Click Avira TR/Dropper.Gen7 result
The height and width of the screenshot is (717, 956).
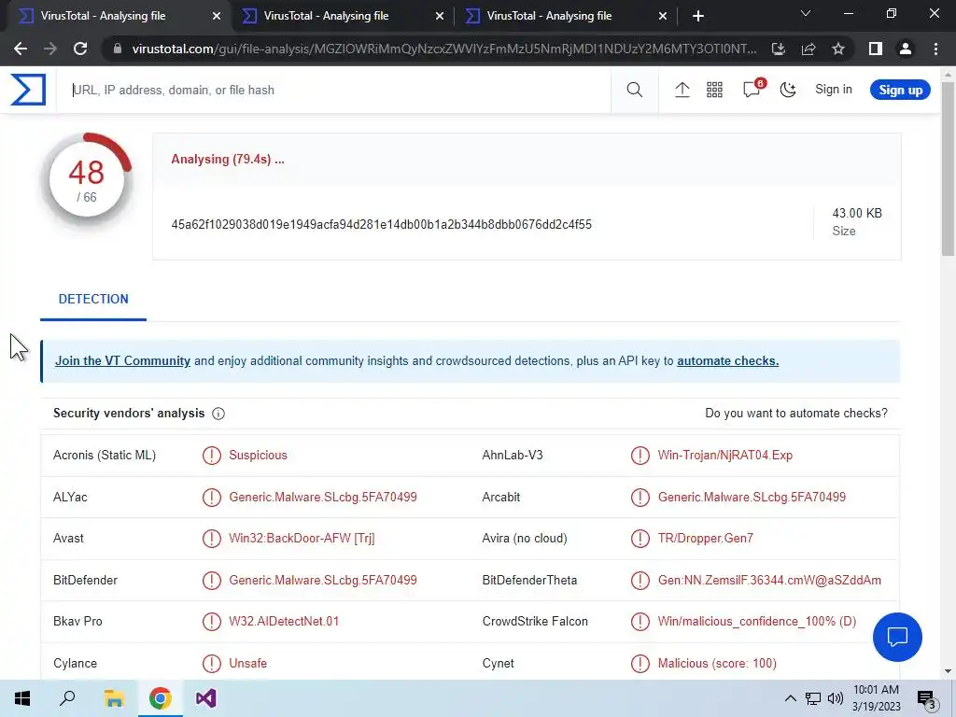click(x=706, y=539)
